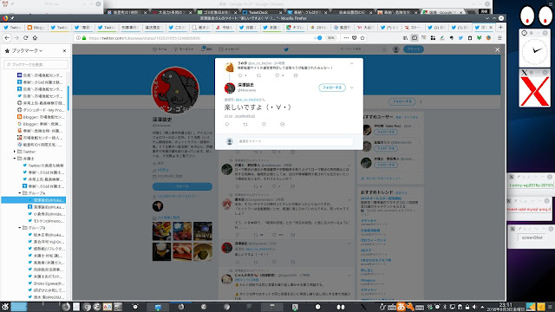Switch to the Blogger tab
Image resolution: width=555 pixels, height=312 pixels.
(36, 27)
